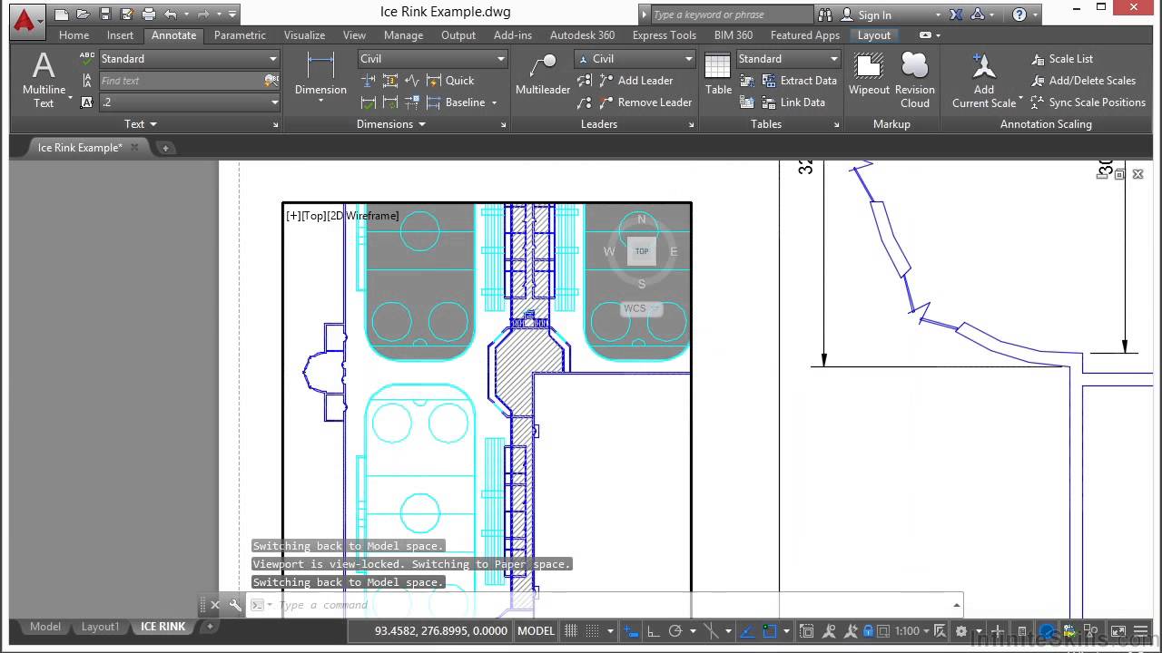Click Remove Leader
This screenshot has width=1162, height=653.
[x=645, y=102]
